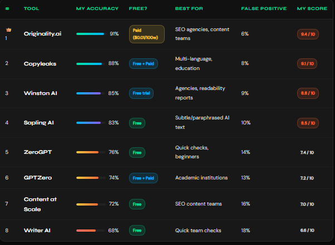Click 'Academic institutions' text
This screenshot has height=245, width=335.
tap(201, 178)
